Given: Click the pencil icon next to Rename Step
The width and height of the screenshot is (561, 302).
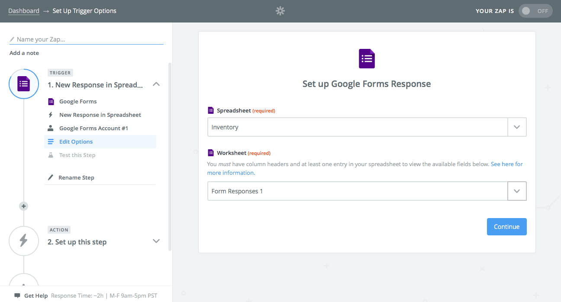Looking at the screenshot, I should 51,177.
